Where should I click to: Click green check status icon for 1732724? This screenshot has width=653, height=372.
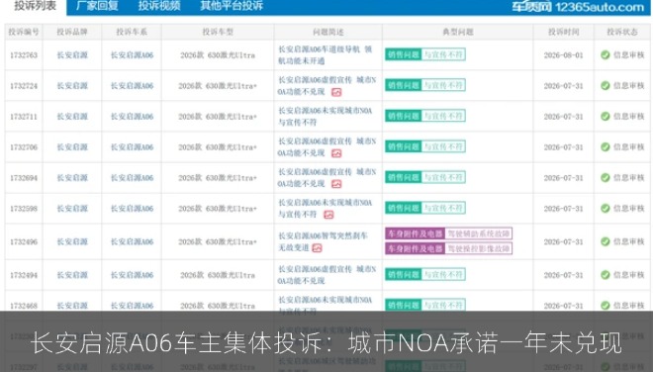pyautogui.click(x=606, y=85)
